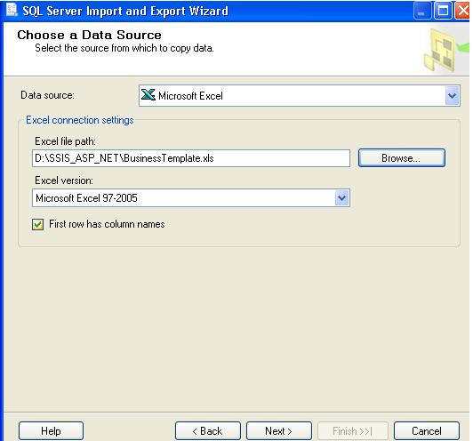The width and height of the screenshot is (473, 441).
Task: Select the Microsoft Excel 97-2005 combo box
Action: [191, 198]
